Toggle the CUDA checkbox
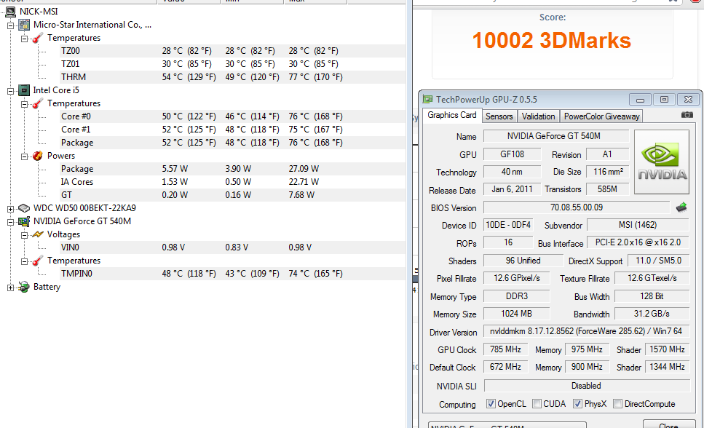Image resolution: width=704 pixels, height=428 pixels. [x=537, y=404]
